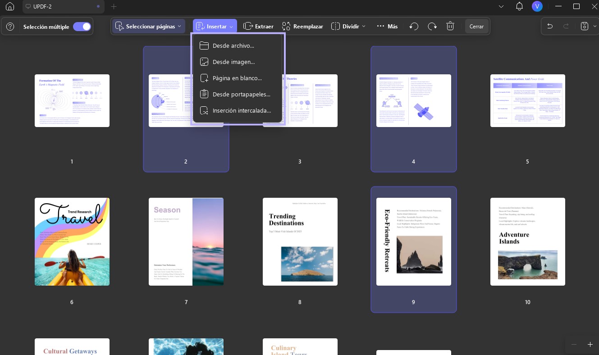Screen dimensions: 599x355
Task: Rotate pages counterclockwise icon
Action: point(414,27)
